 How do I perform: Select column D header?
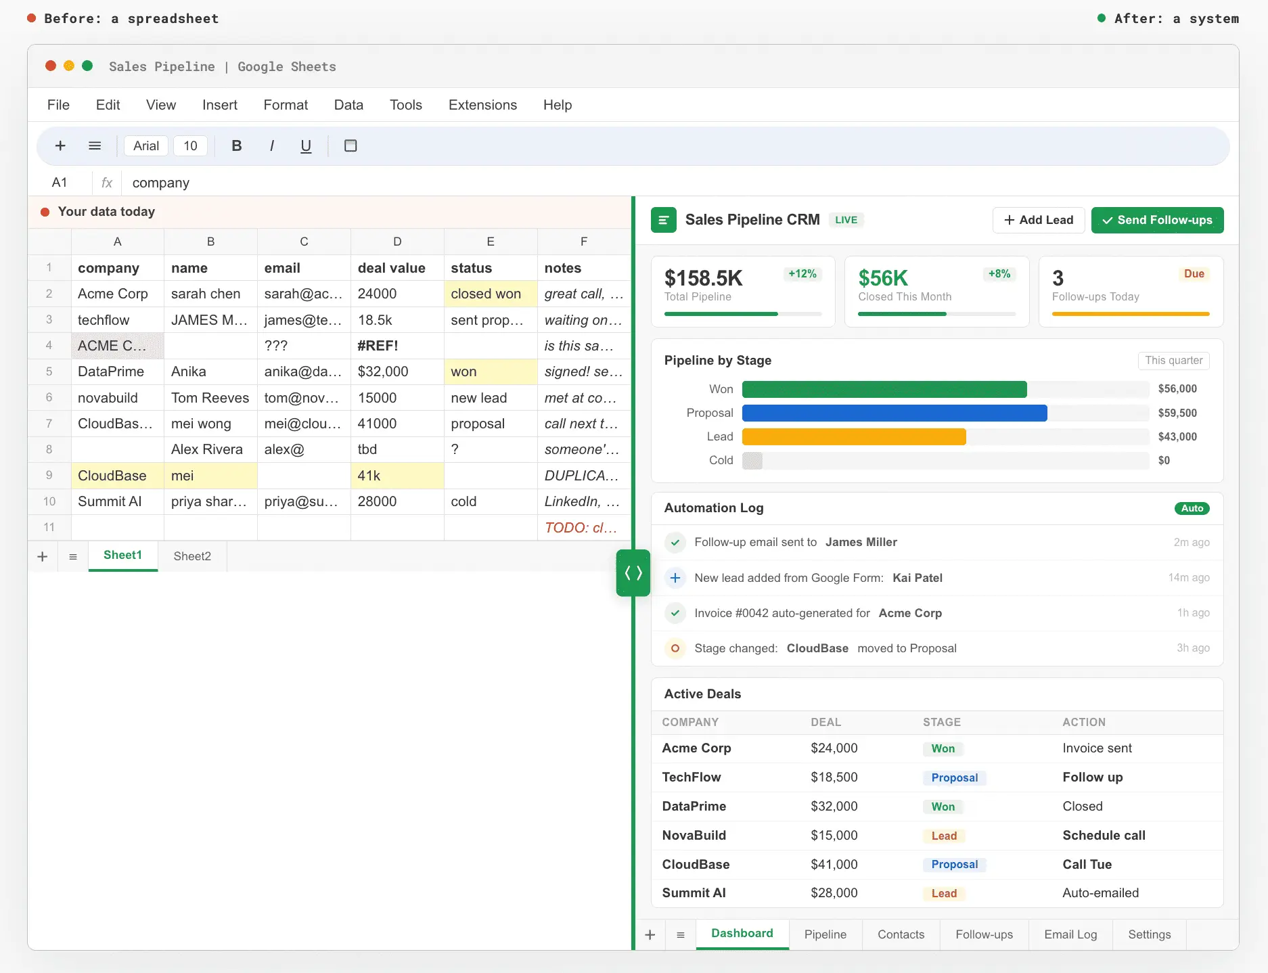click(x=397, y=242)
